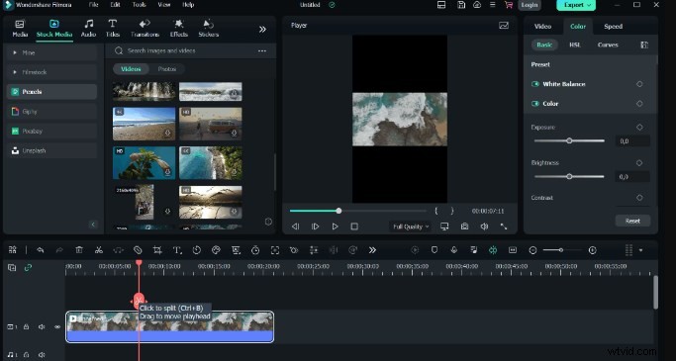Adjust the Exposure slider
This screenshot has height=361, width=676.
(x=569, y=140)
